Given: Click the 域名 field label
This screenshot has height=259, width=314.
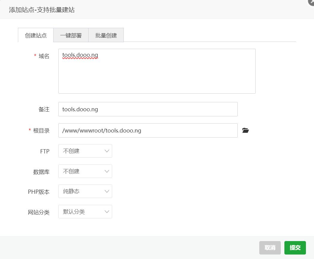Looking at the screenshot, I should [x=44, y=56].
